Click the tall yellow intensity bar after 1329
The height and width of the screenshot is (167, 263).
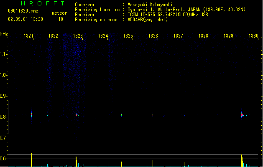pyautogui.click(x=242, y=161)
